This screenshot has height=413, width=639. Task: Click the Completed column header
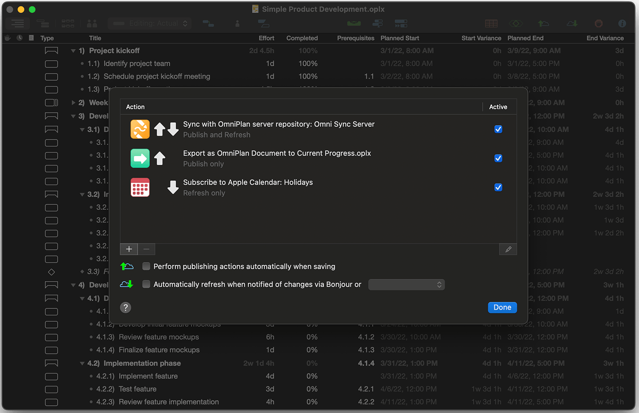coord(302,38)
